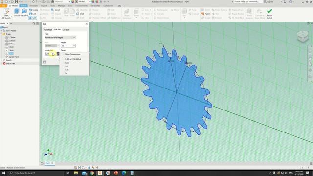
Task: Add a browser panel with plus icon
Action: [11, 23]
